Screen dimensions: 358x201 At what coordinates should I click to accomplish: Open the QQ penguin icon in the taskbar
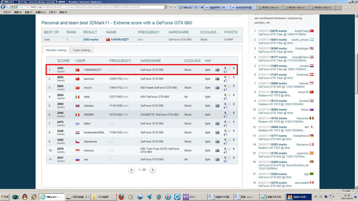[x=25, y=197]
